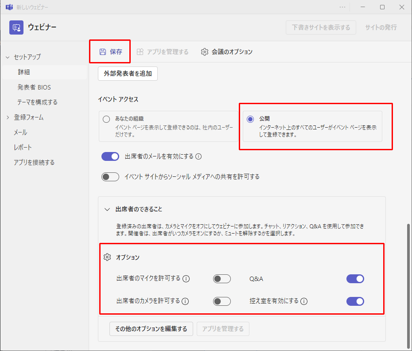
Task: Click the 外部発表者を追加 button
Action: tap(128, 74)
